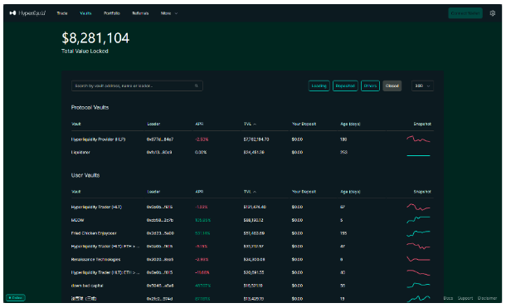Click the Hyperliquid logo
Screen dimensions: 506x308
click(27, 13)
